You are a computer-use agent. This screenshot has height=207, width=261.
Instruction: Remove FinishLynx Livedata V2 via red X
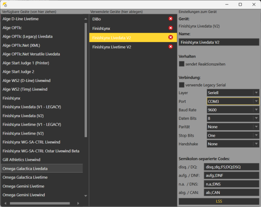coord(171,37)
